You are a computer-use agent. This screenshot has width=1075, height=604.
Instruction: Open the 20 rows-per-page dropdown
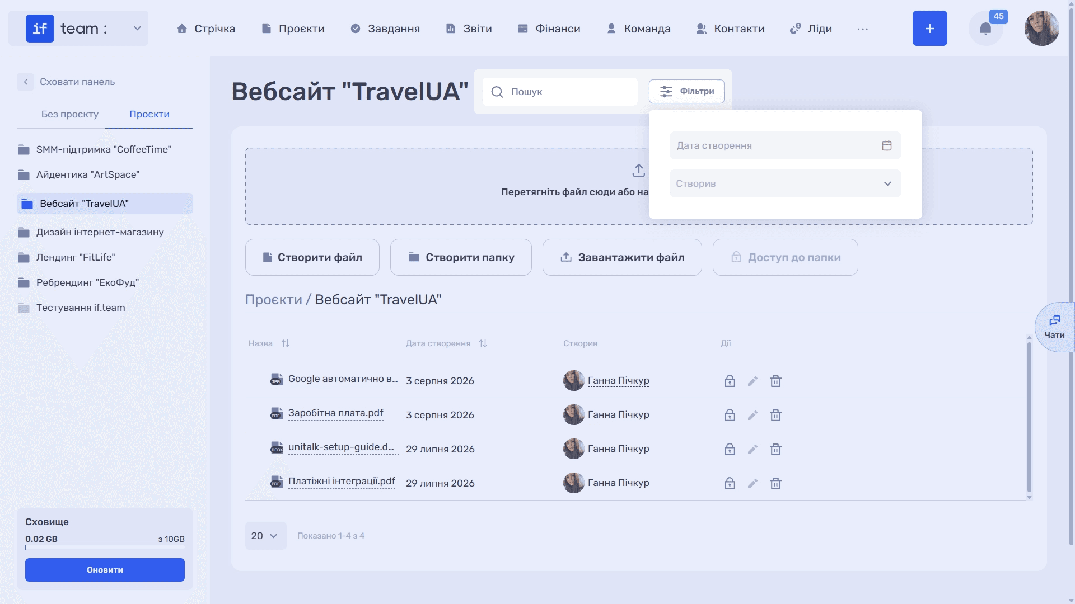coord(265,536)
